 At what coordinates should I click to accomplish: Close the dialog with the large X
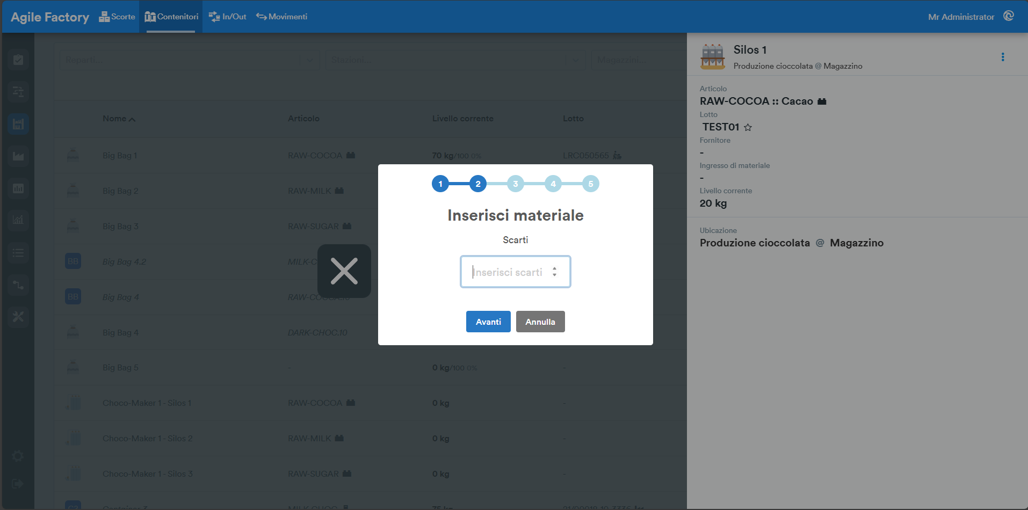click(344, 271)
